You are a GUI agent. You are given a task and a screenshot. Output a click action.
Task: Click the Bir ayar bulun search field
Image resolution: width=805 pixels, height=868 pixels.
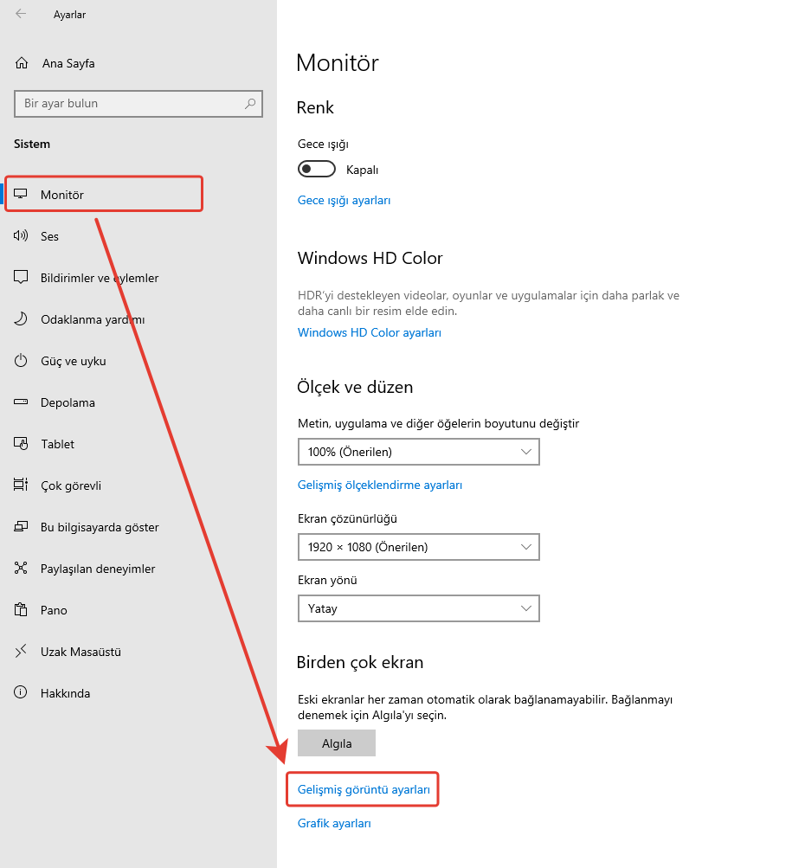pyautogui.click(x=130, y=103)
